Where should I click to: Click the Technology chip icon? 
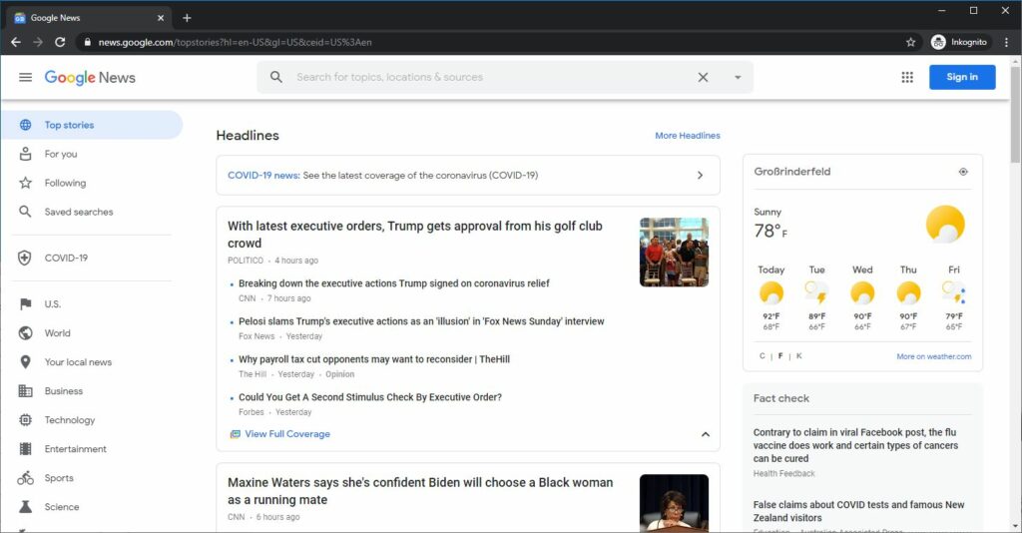tap(25, 419)
